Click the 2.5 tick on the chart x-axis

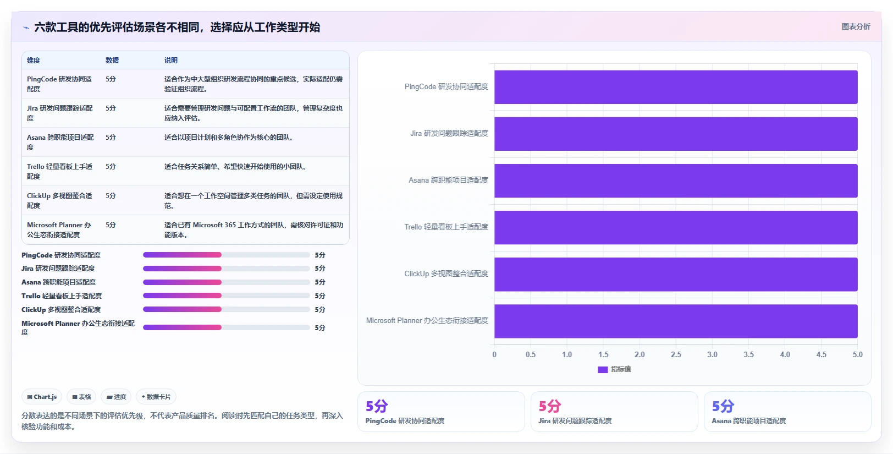[x=676, y=355]
